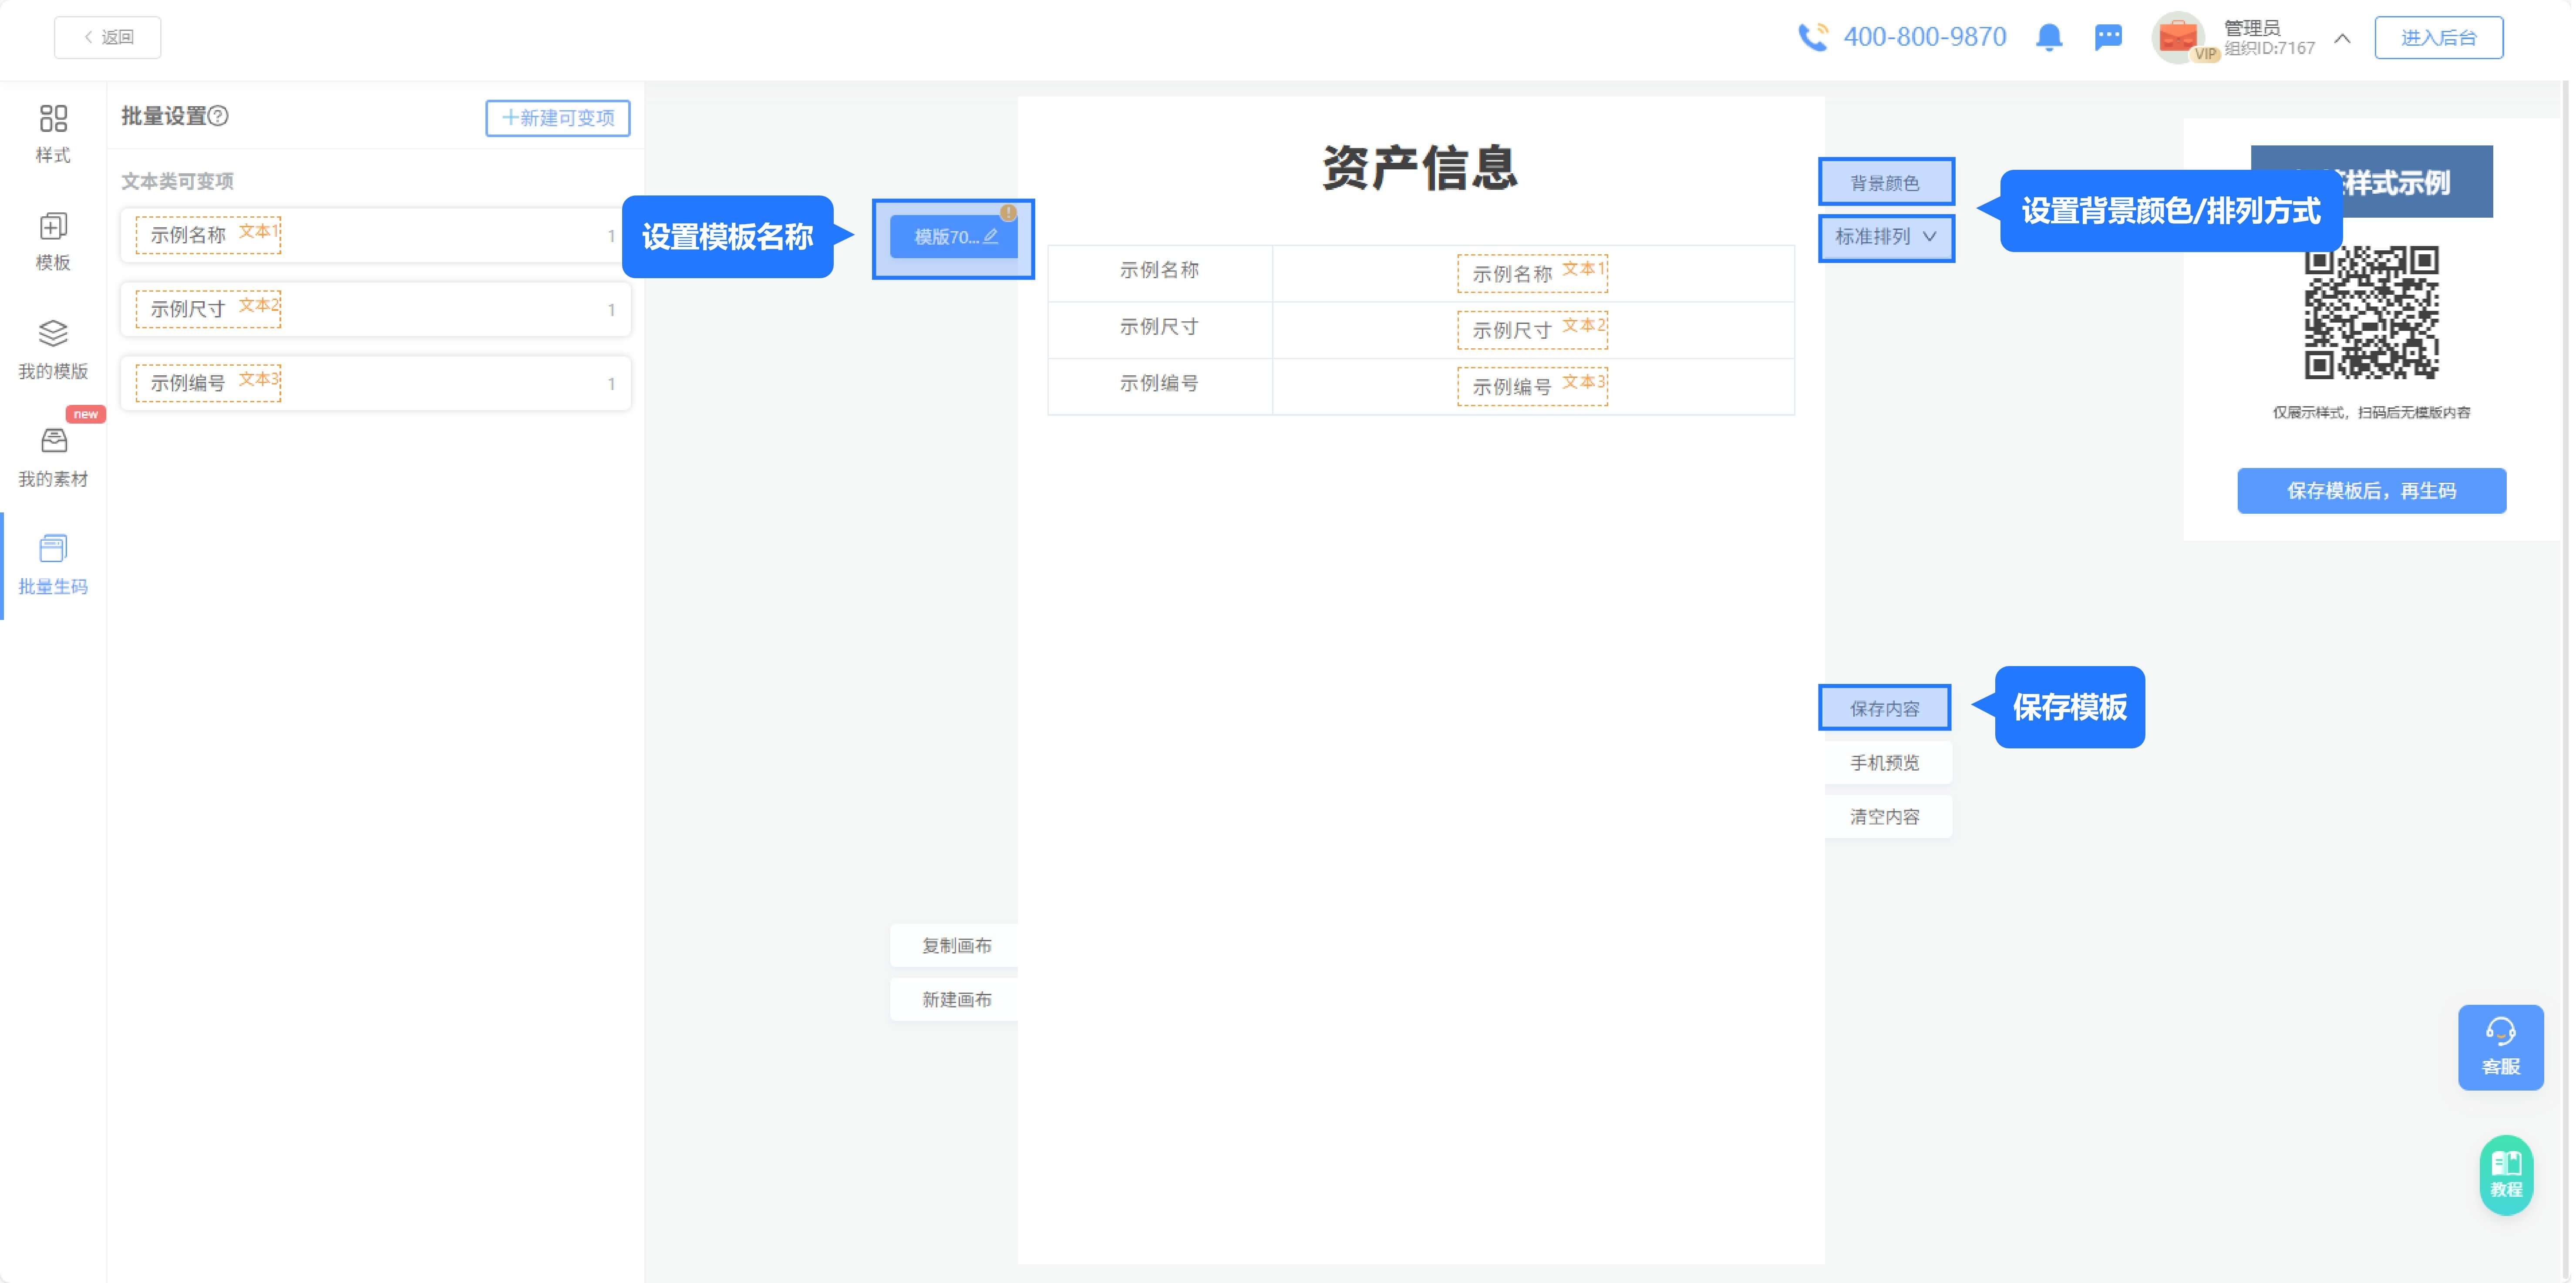Click the pencil icon to rename 模版70
Screen dimensions: 2576x1283
(x=991, y=237)
